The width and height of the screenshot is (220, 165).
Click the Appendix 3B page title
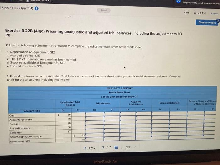click(17, 8)
